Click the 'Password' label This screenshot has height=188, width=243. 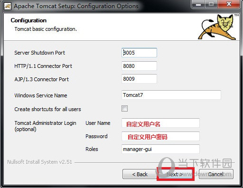click(x=96, y=136)
